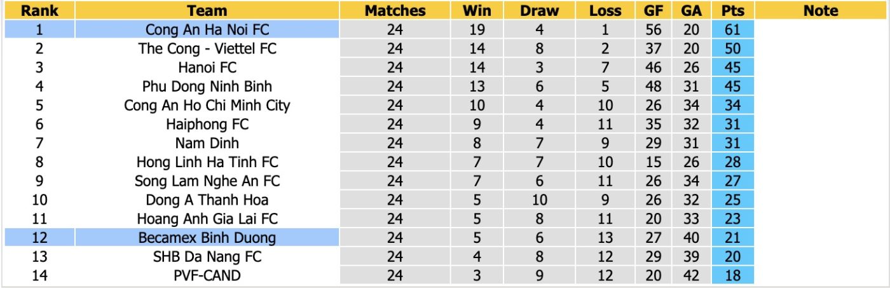Click the Nam Dinh team name
The height and width of the screenshot is (288, 890).
tap(207, 143)
